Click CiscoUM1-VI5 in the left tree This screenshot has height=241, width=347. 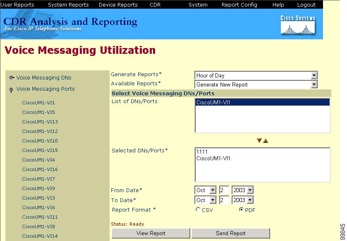pos(38,112)
